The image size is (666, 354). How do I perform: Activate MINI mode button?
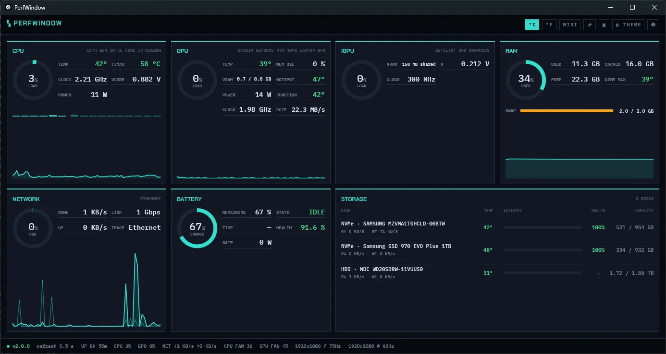point(570,25)
